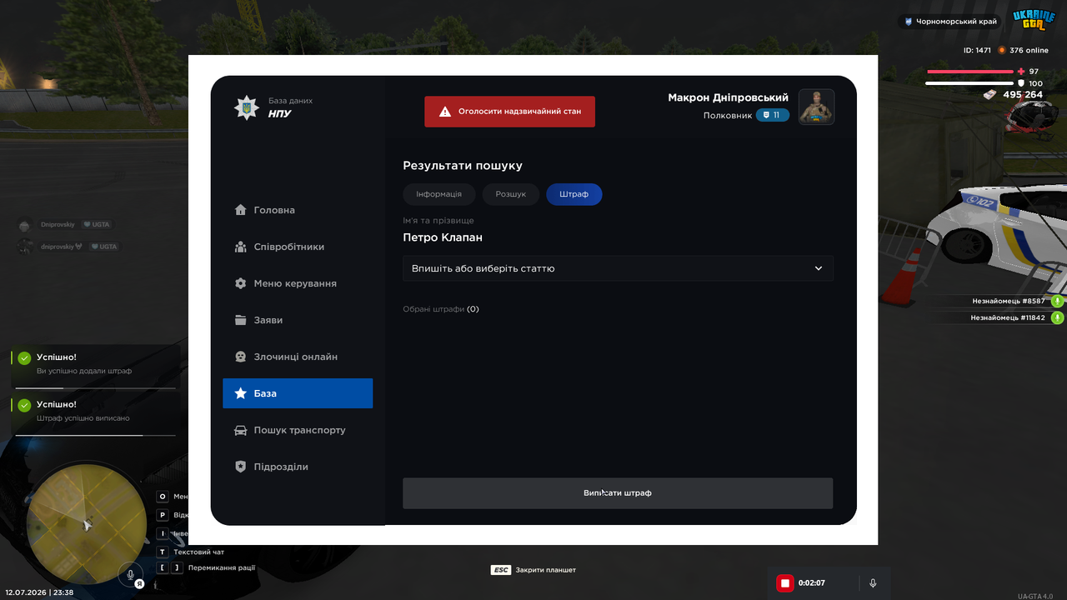Viewport: 1067px width, 600px height.
Task: Open the Співробітники section
Action: pos(298,247)
